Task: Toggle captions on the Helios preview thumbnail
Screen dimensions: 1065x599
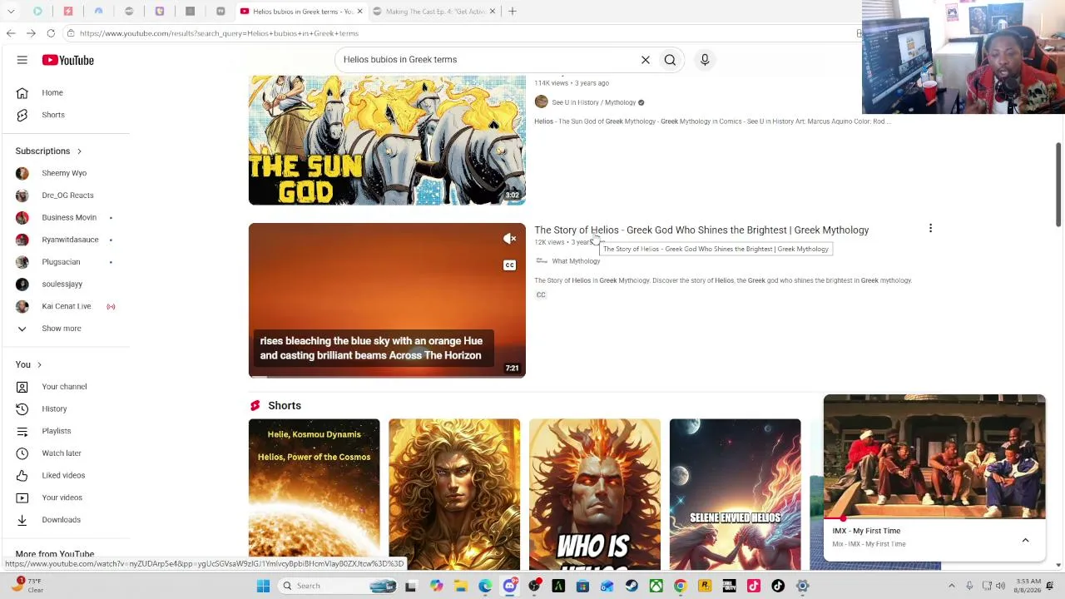Action: (509, 265)
